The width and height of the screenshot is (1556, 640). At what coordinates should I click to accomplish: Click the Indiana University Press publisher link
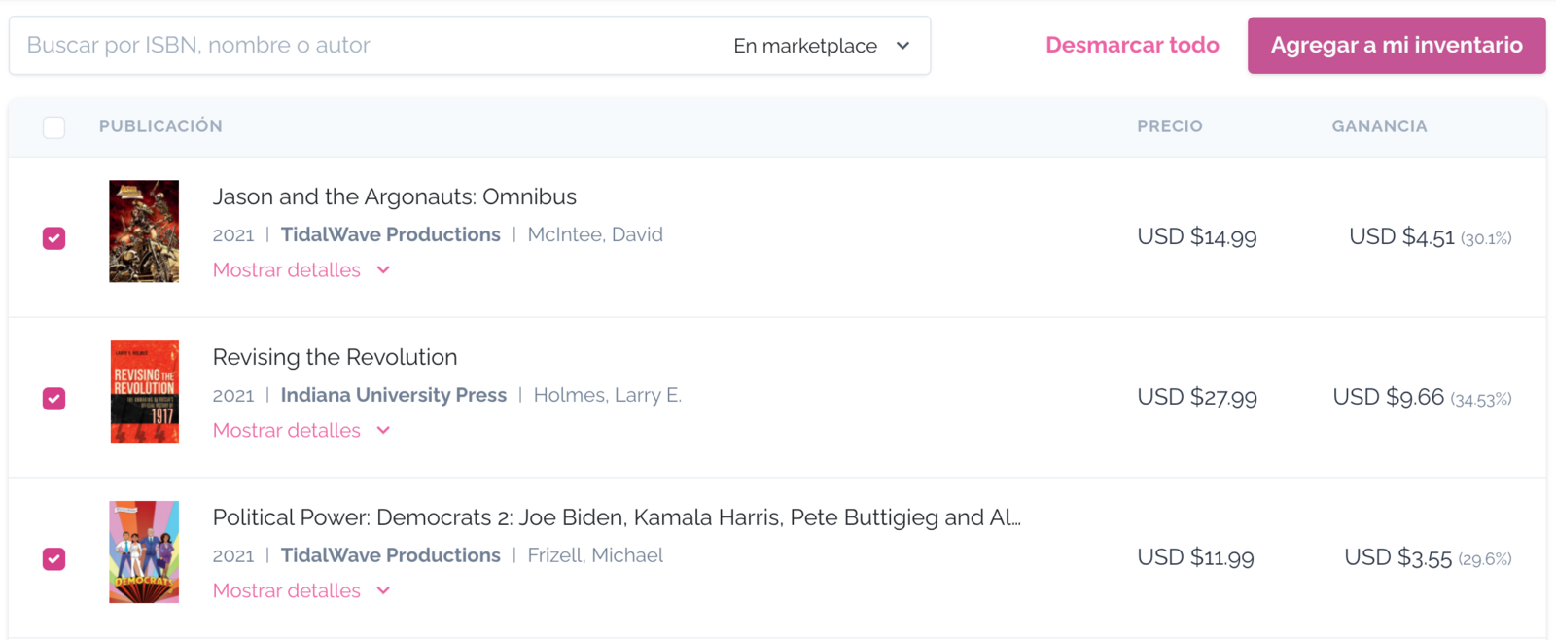(x=394, y=395)
